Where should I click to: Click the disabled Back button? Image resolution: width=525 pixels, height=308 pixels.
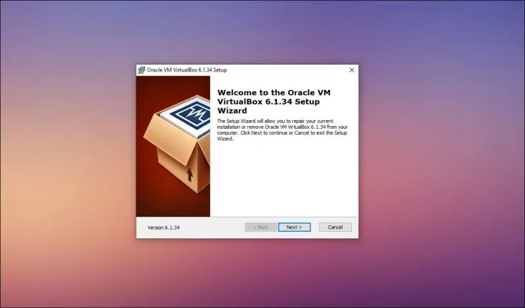tap(261, 227)
